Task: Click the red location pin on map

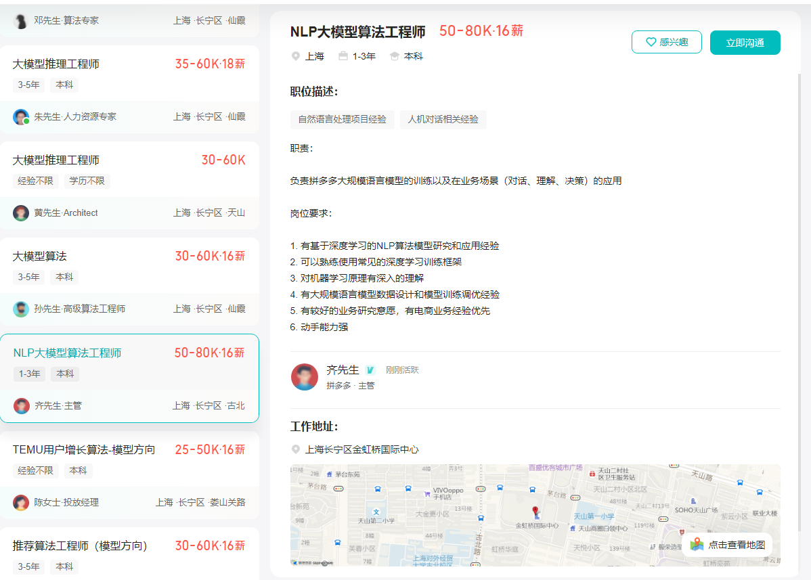Action: 535,512
